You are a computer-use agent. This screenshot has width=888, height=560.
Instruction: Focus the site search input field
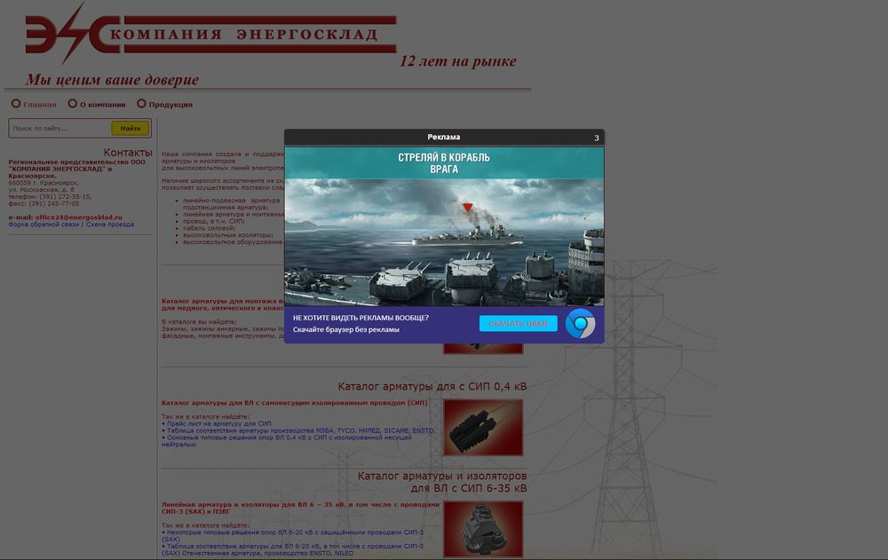[x=60, y=129]
